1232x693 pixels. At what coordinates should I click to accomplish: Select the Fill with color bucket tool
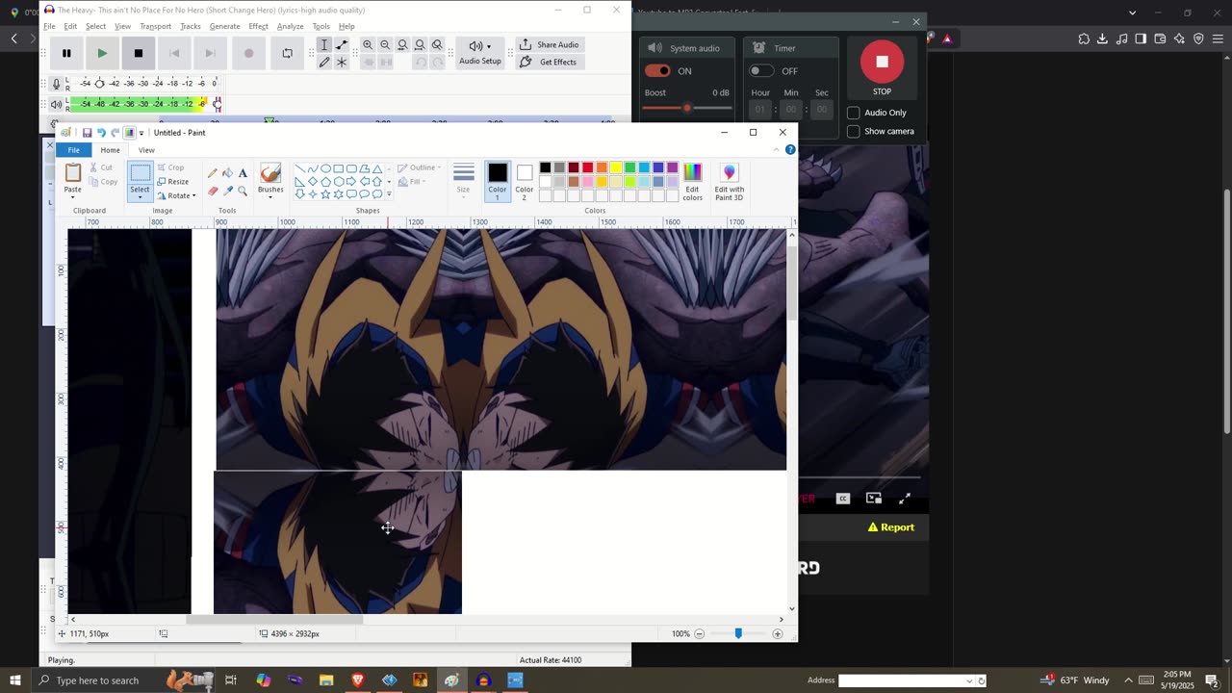pos(227,173)
